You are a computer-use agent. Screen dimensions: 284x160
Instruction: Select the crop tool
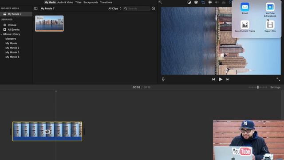point(203,2)
